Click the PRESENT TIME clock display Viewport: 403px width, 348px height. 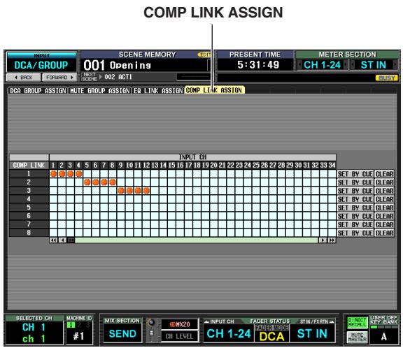point(257,65)
